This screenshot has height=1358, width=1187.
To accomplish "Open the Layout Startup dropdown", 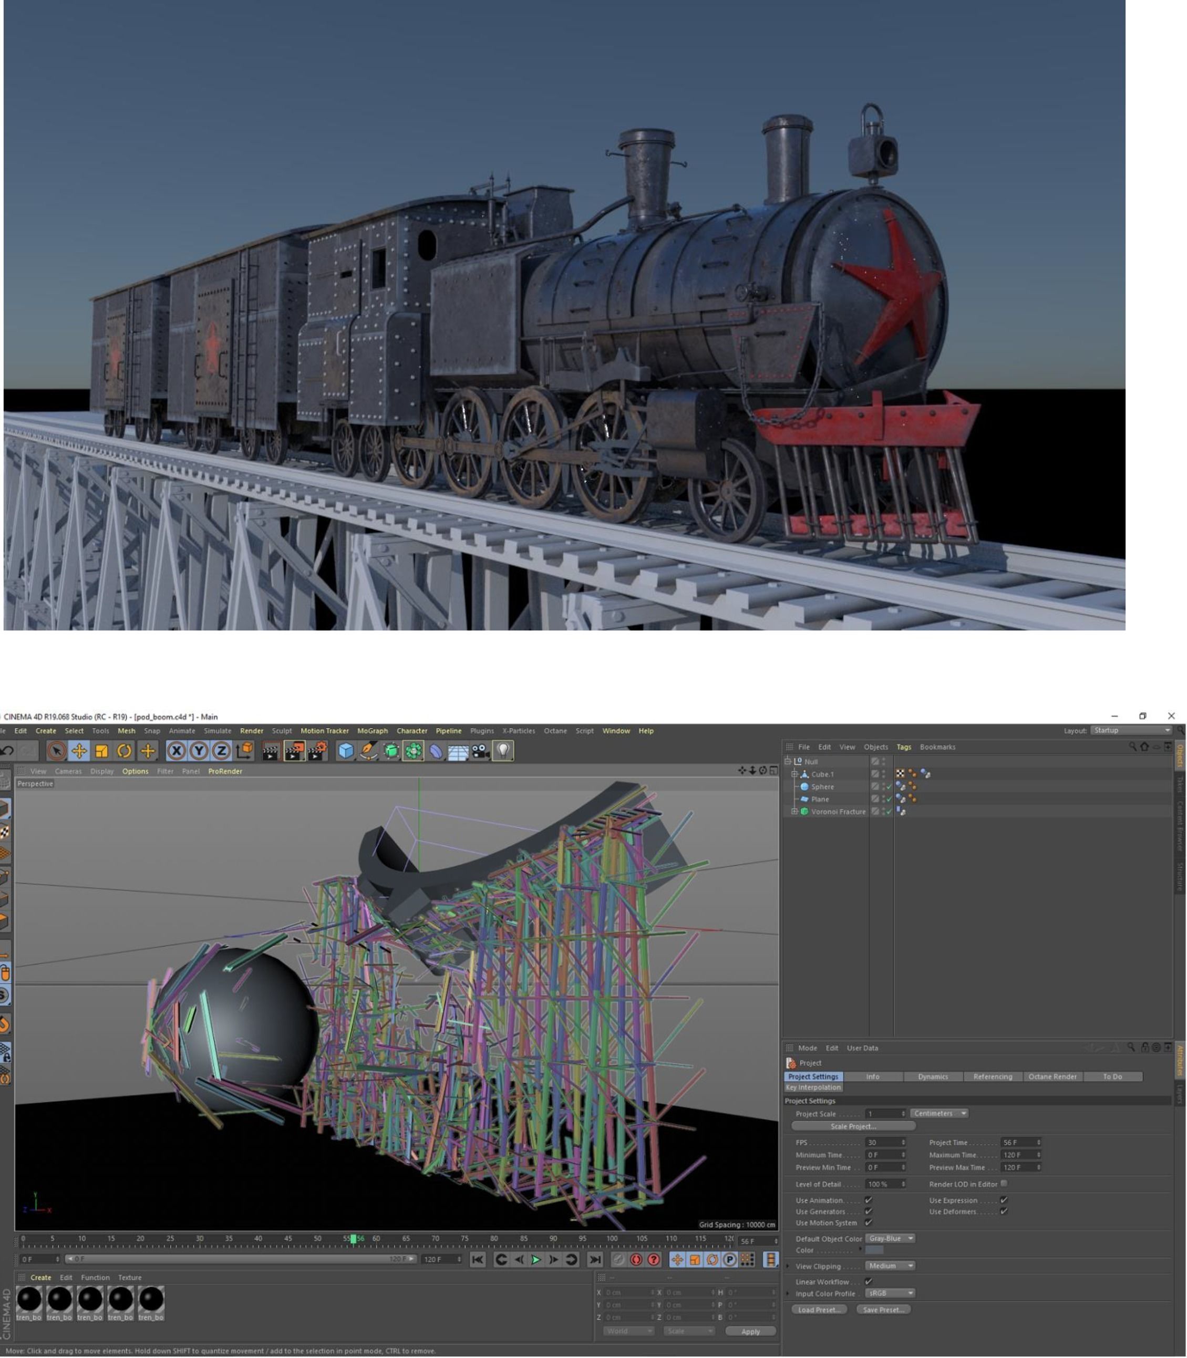I will click(1131, 730).
